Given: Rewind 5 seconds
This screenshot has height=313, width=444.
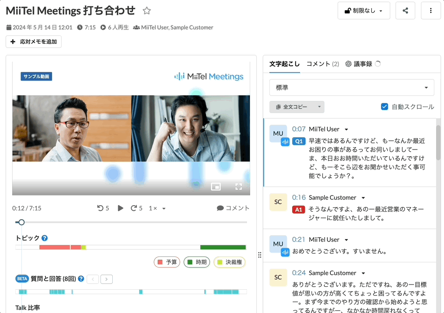Looking at the screenshot, I should (103, 208).
